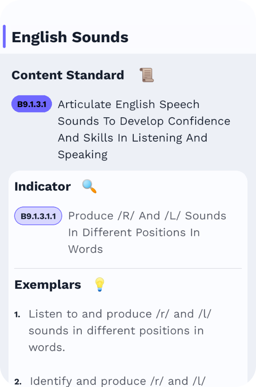
Task: Select the B9.1.3.1 content standard badge
Action: tap(32, 104)
